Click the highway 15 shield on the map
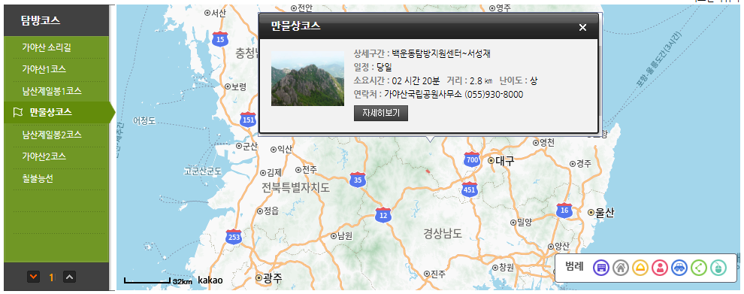Viewport: 744px width, 294px height. click(x=219, y=39)
